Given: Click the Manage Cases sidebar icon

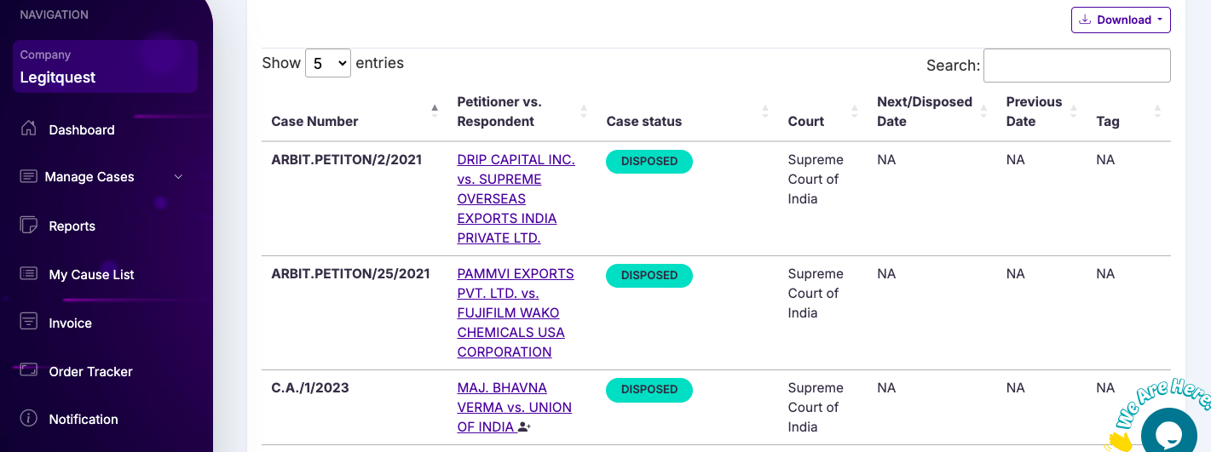Looking at the screenshot, I should (29, 176).
